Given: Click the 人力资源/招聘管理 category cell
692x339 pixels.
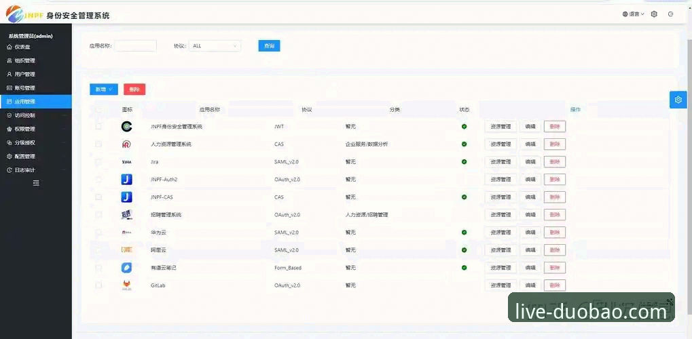Looking at the screenshot, I should pos(367,215).
